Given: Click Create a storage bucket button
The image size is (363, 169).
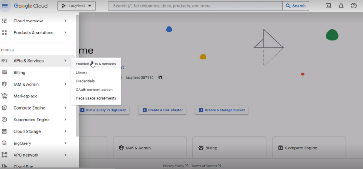Looking at the screenshot, I should [x=222, y=110].
